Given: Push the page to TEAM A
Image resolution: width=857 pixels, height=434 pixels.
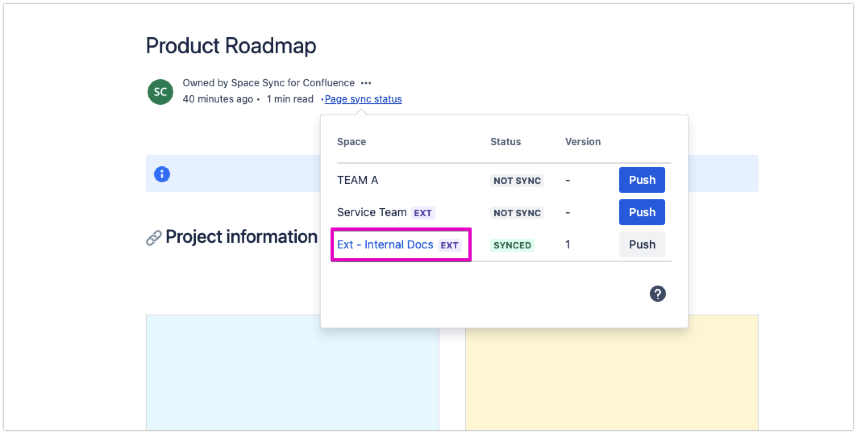Looking at the screenshot, I should click(x=642, y=180).
